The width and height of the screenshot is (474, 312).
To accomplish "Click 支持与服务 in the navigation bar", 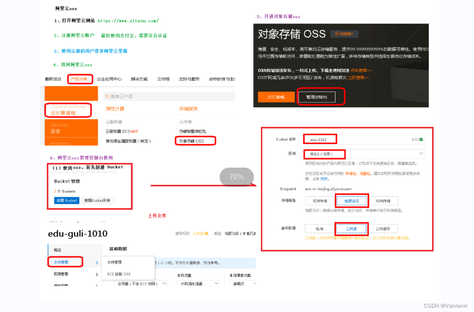I will point(189,79).
